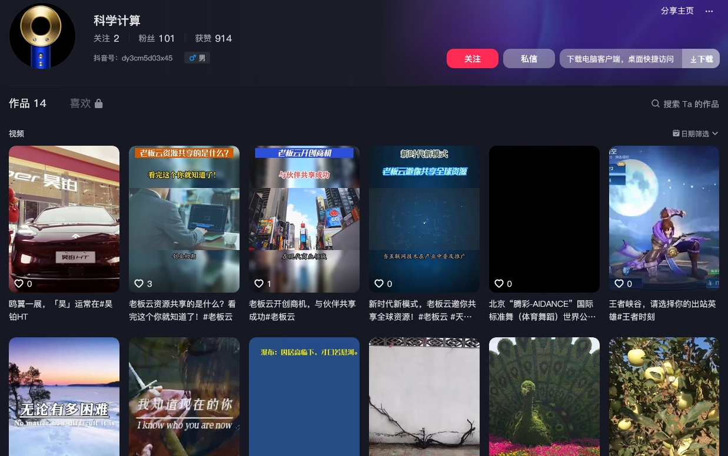
Task: Click caption 北京“腾彩-AIDANCE”国际标准舞
Action: [x=543, y=310]
